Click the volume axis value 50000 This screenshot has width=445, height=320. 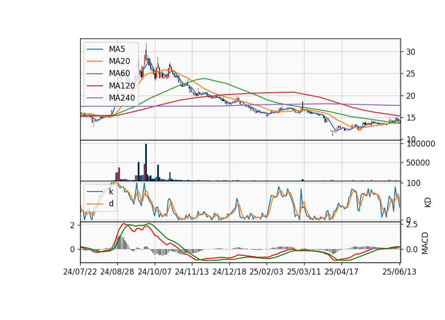418,163
